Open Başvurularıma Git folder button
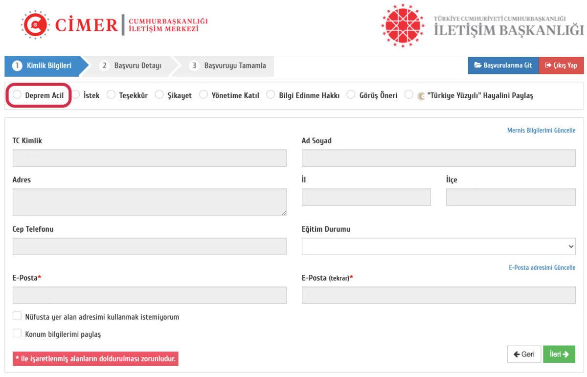 click(503, 66)
